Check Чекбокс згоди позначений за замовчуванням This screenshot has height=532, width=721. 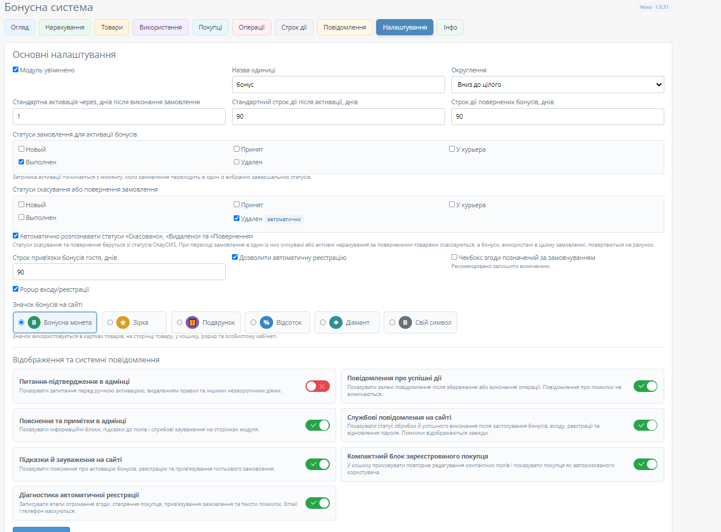[x=454, y=257]
